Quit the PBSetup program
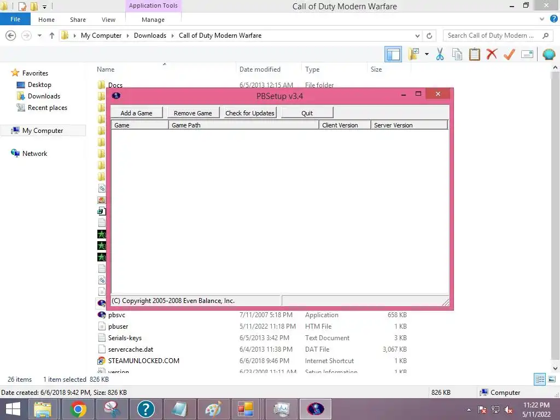This screenshot has width=560, height=420. (x=307, y=113)
